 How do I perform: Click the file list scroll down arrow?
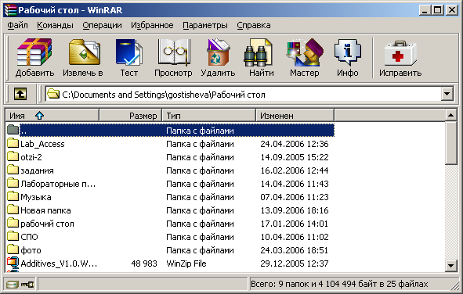coord(450,266)
